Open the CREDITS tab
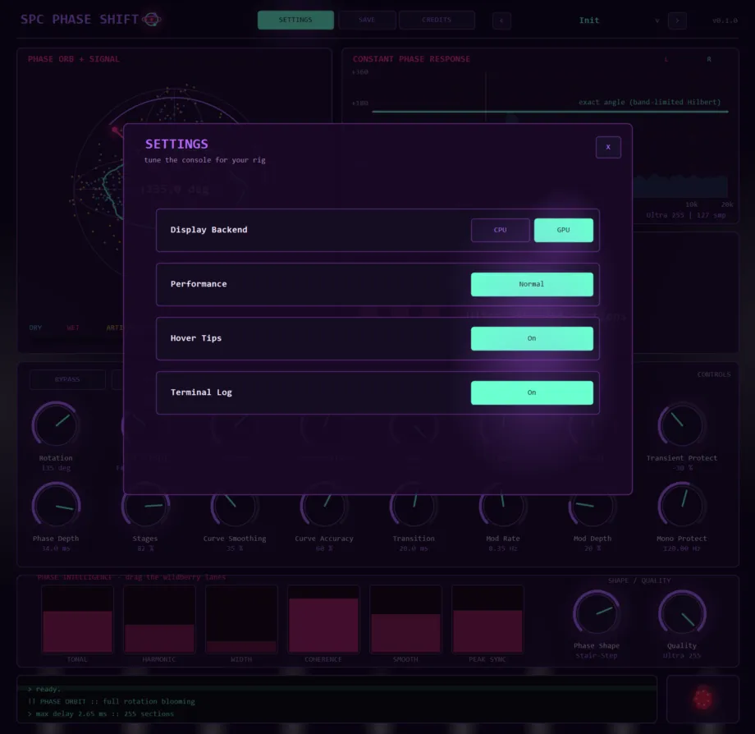755x734 pixels. pyautogui.click(x=437, y=20)
